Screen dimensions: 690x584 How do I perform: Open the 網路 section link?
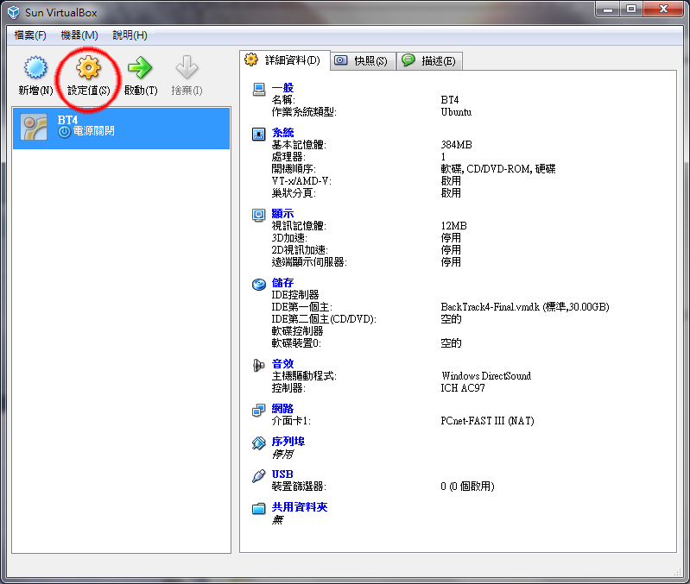pos(282,409)
